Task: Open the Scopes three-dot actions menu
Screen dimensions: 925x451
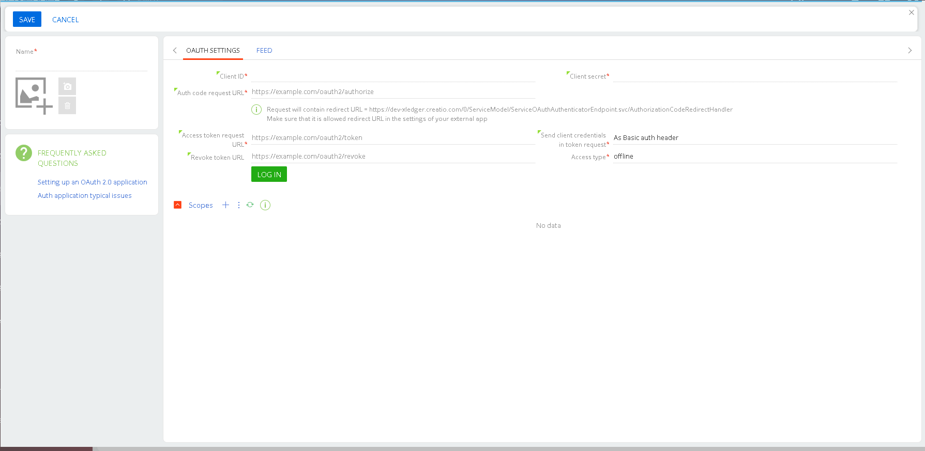Action: point(238,205)
